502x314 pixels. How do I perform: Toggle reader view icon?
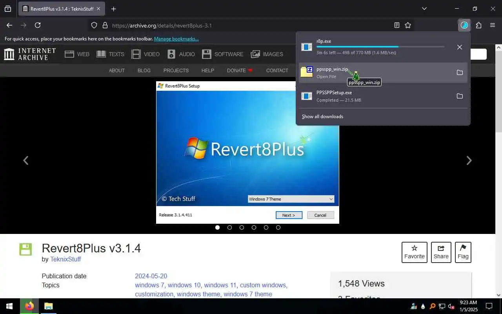click(397, 25)
